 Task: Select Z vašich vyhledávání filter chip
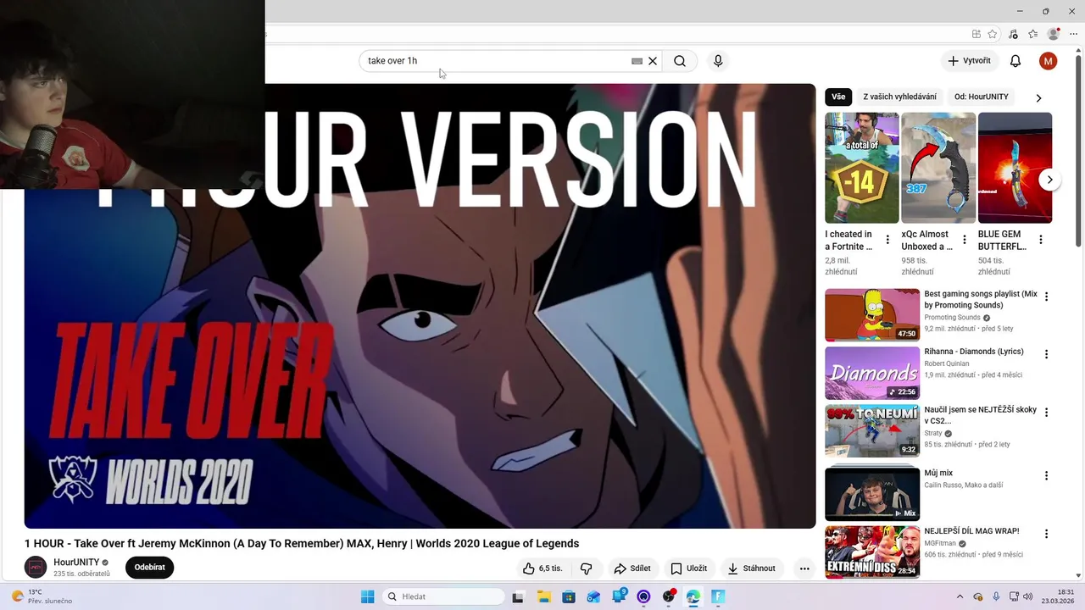click(899, 97)
